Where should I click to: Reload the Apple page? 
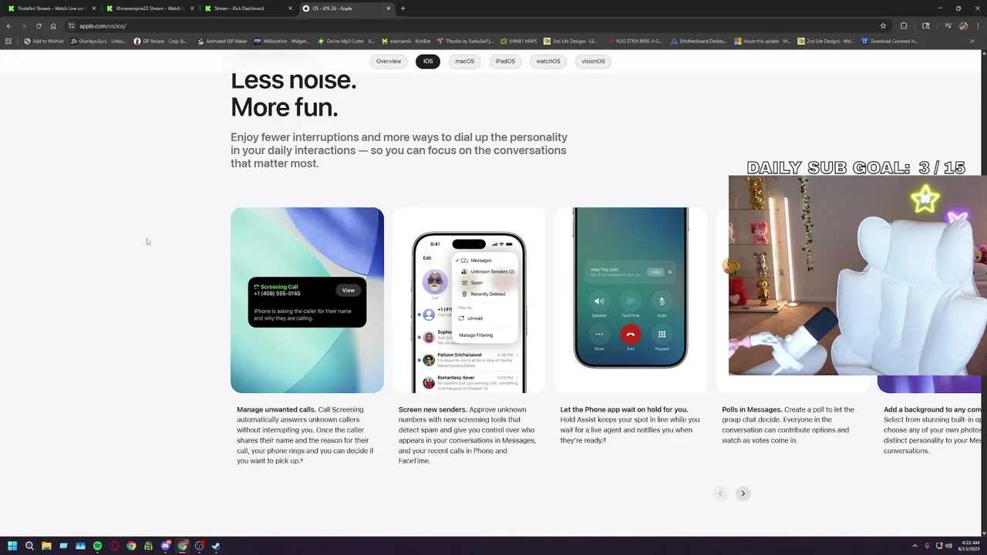pos(39,25)
